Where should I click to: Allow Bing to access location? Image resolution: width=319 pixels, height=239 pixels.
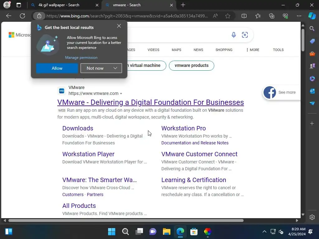click(x=57, y=68)
